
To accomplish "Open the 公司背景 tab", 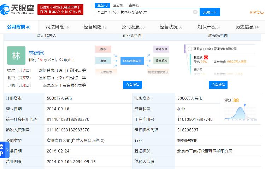I will point(19,27).
